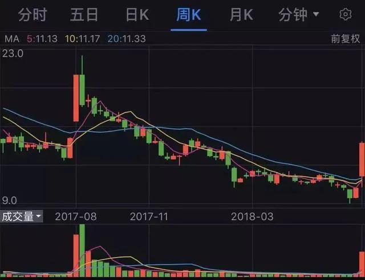Select the 周K weekly tab
The image size is (365, 280).
[x=189, y=15]
